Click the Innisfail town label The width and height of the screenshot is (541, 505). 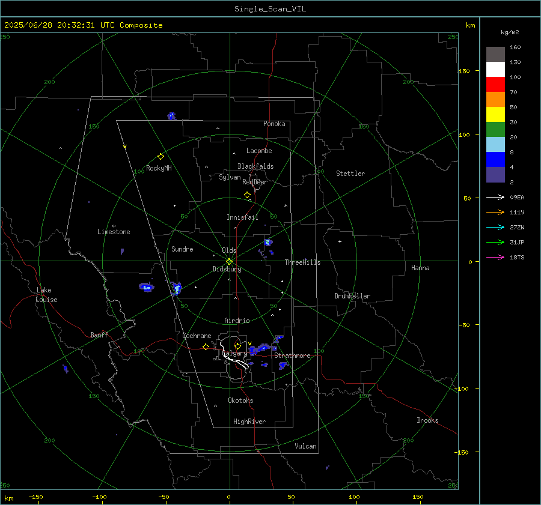pyautogui.click(x=242, y=217)
